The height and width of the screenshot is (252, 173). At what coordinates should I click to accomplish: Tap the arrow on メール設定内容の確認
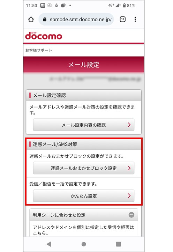click(129, 125)
